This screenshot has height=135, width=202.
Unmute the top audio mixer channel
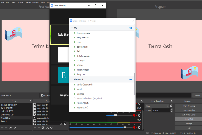135,115
